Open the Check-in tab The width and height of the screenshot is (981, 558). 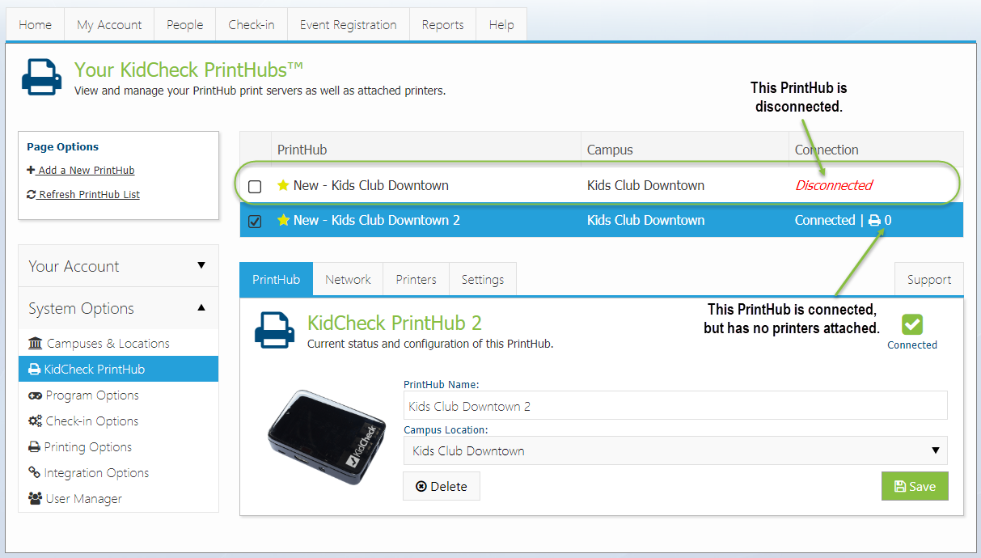252,24
